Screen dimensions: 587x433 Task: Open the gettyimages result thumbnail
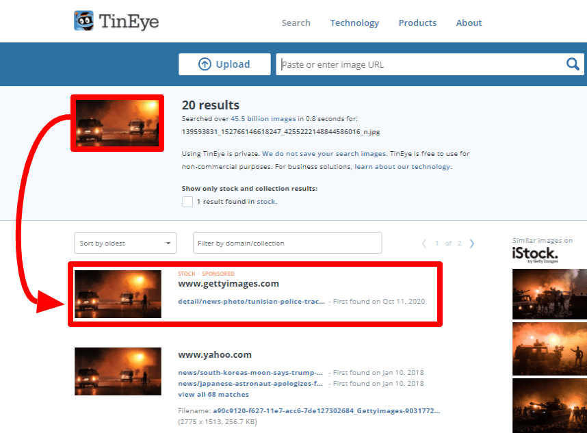[x=118, y=294]
